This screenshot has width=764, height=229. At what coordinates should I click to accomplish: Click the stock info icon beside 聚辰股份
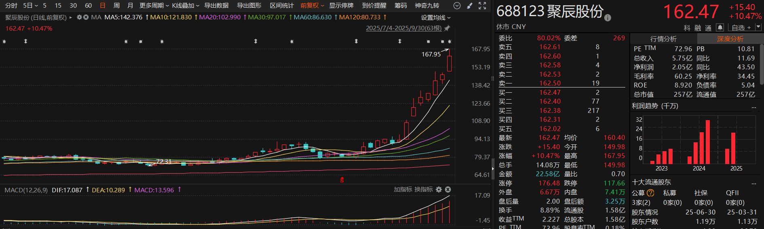point(607,18)
